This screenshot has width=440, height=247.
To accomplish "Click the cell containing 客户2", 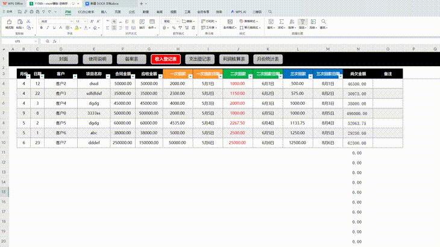I will coord(61,84).
